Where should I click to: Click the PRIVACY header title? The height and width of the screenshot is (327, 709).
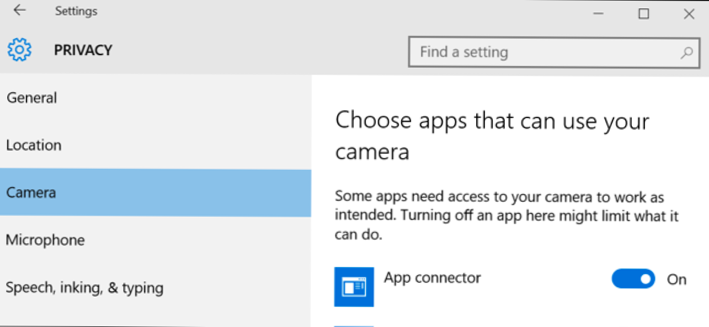pos(83,50)
